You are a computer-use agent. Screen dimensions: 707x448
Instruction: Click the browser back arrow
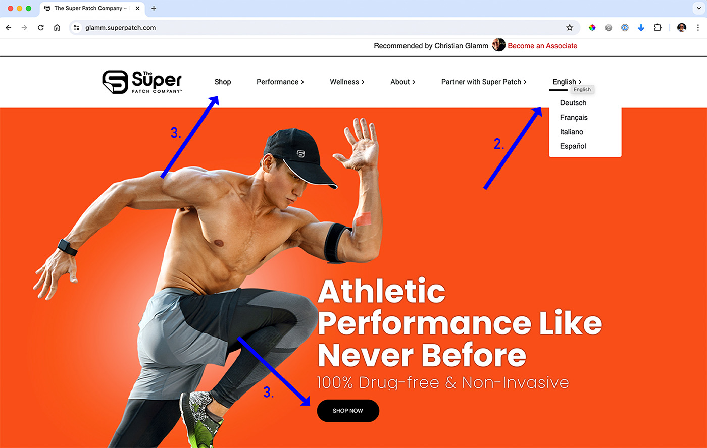click(8, 28)
